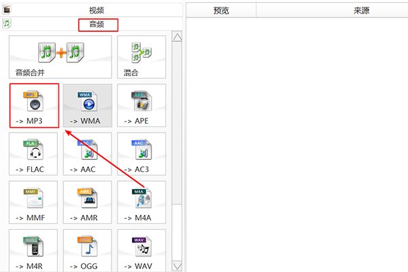
Task: Choose the -> MMF conversion format
Action: (x=33, y=202)
